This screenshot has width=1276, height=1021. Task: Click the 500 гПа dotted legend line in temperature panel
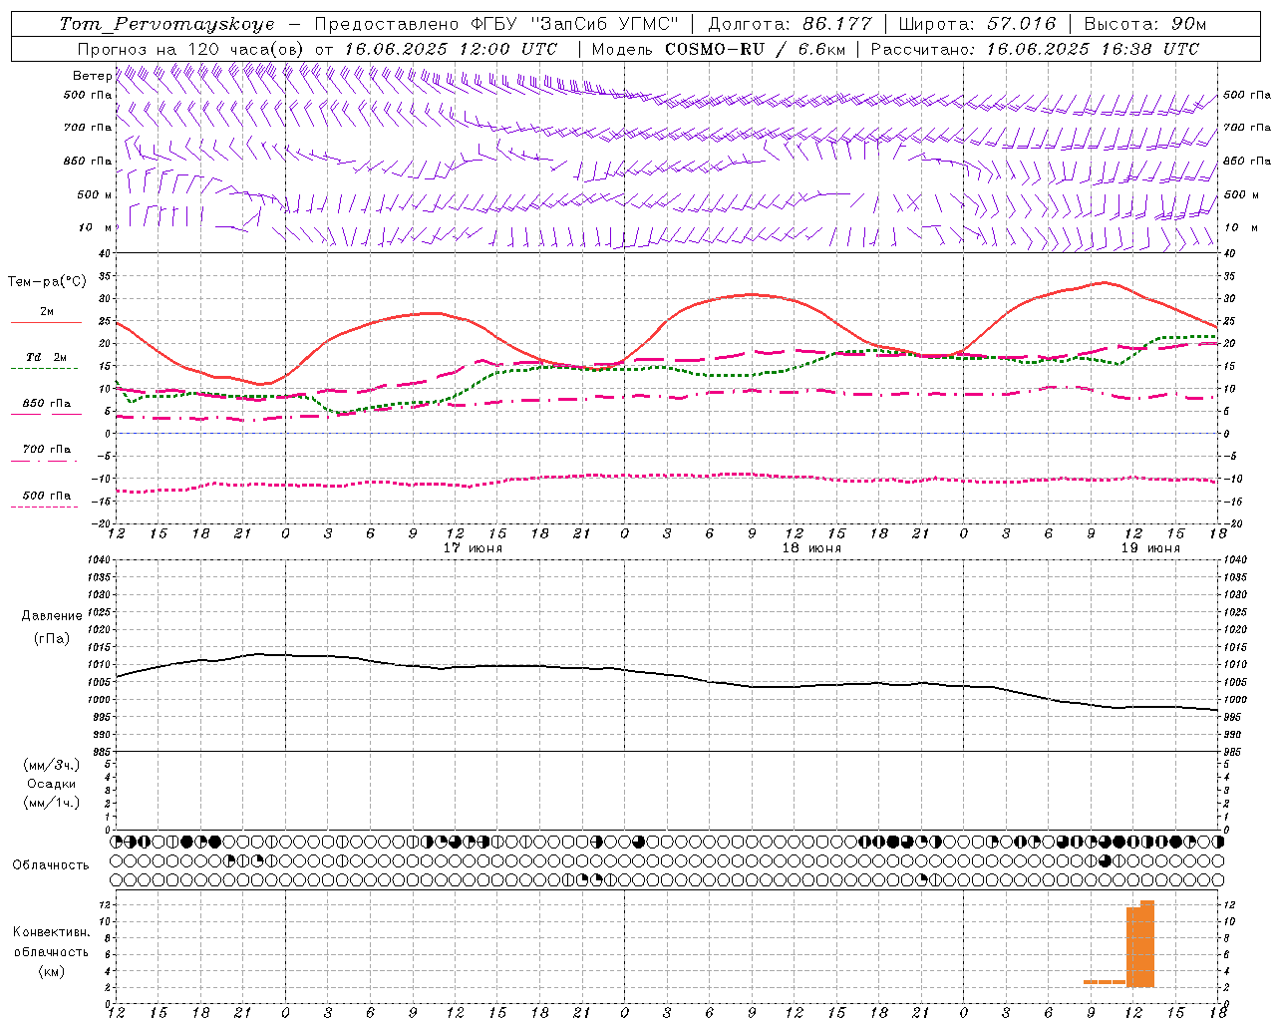[x=46, y=507]
